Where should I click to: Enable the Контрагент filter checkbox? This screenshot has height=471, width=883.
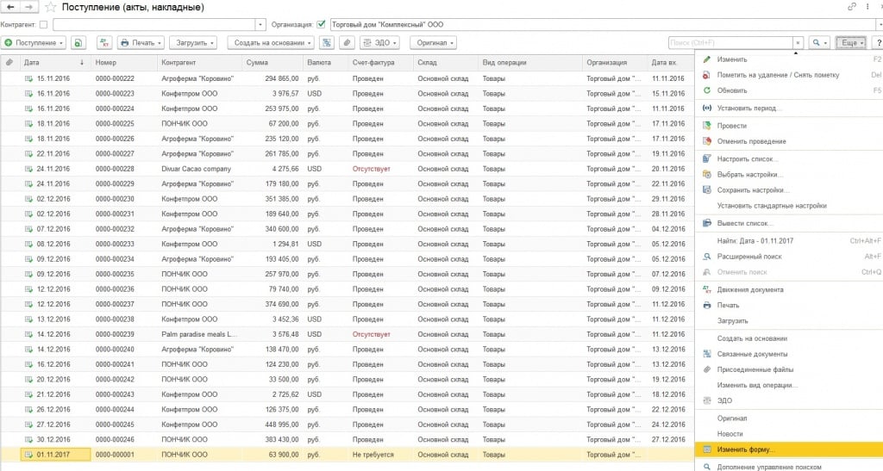tap(44, 24)
